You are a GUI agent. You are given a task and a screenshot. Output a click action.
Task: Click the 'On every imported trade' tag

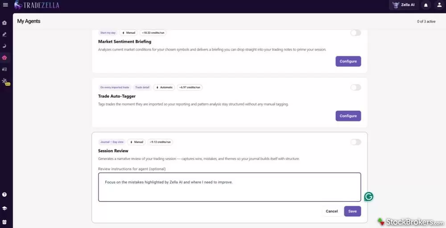pyautogui.click(x=115, y=88)
